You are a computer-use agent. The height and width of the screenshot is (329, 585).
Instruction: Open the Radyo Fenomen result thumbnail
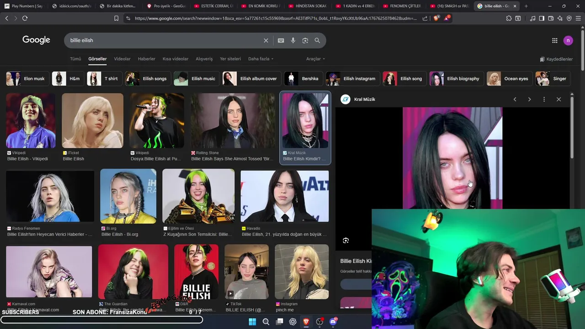pyautogui.click(x=50, y=196)
